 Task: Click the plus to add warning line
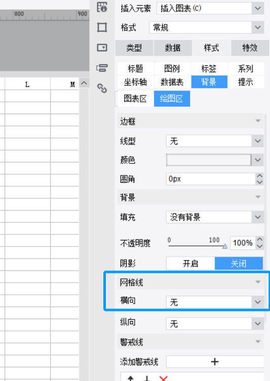(x=215, y=362)
